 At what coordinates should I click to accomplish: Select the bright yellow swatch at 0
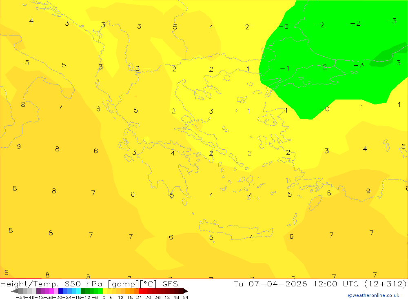(105, 291)
